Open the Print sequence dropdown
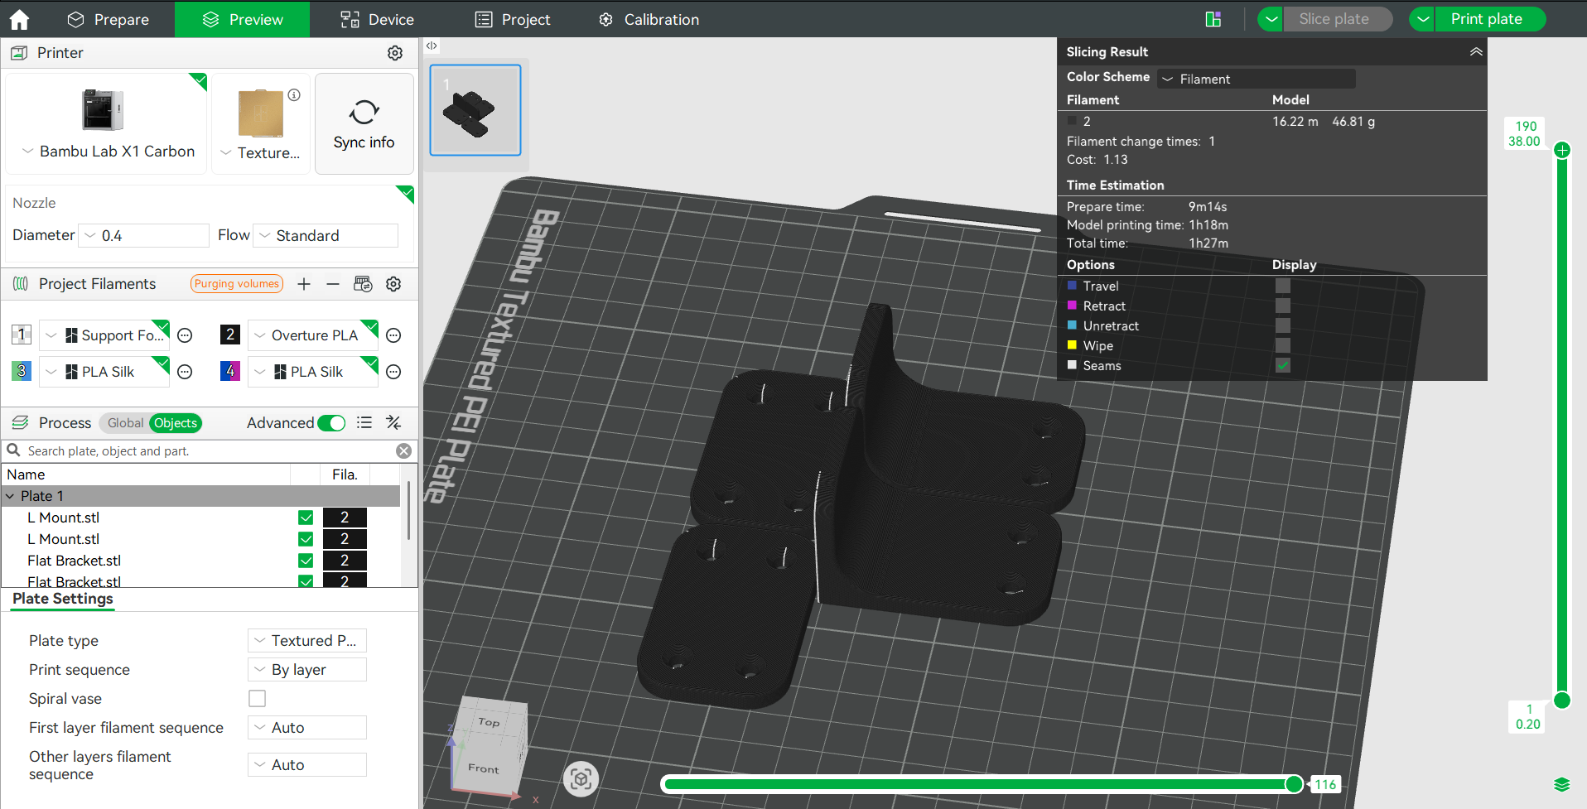Image resolution: width=1587 pixels, height=809 pixels. click(306, 670)
